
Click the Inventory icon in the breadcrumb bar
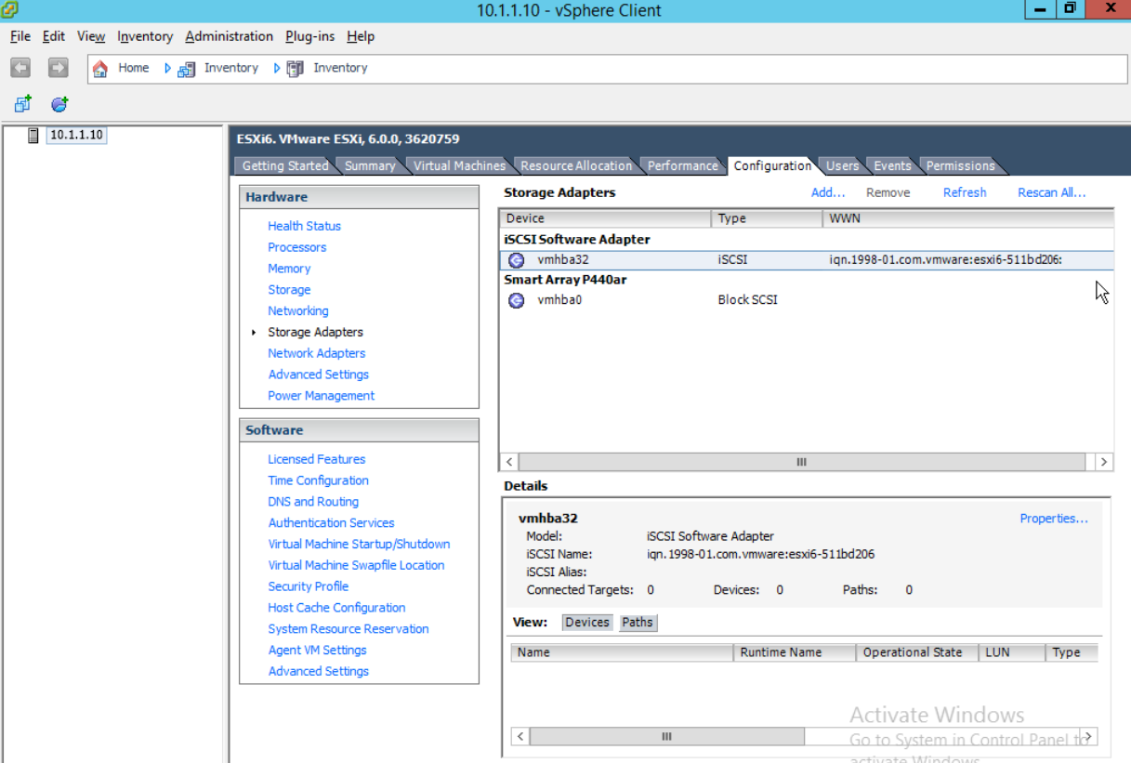(x=187, y=67)
